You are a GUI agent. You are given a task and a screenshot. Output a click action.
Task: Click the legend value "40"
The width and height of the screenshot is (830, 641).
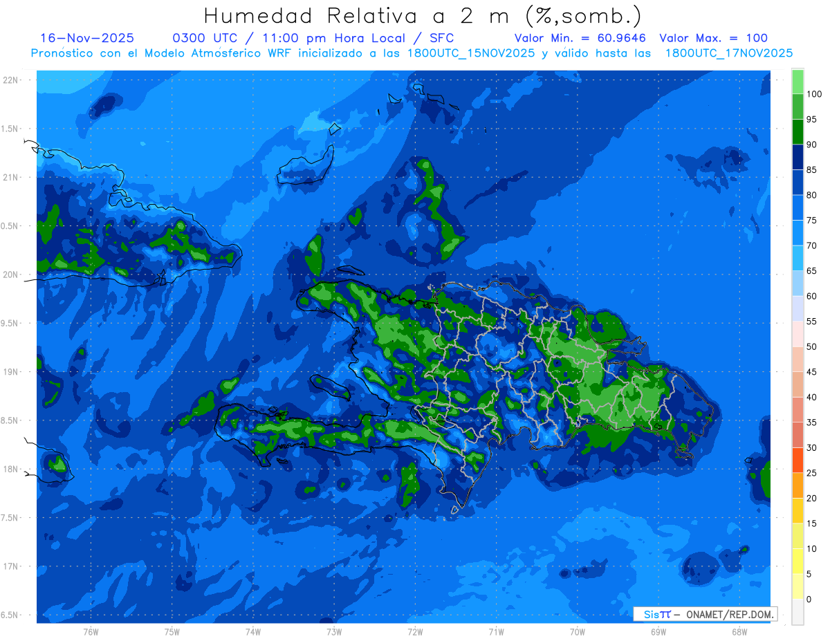pos(811,397)
